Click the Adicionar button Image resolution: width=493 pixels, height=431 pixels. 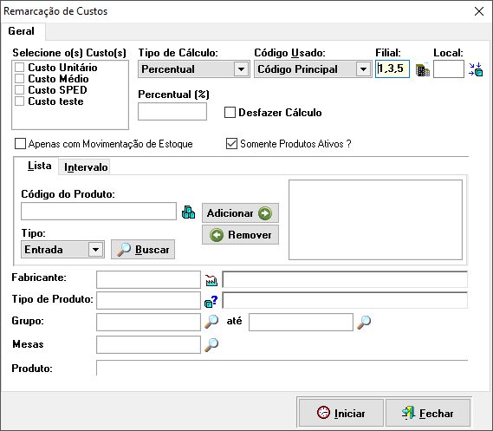click(x=240, y=213)
